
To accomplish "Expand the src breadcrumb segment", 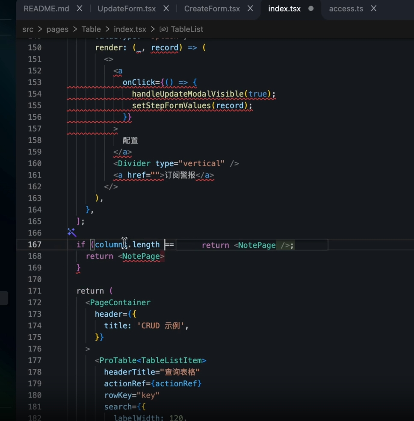I will [x=28, y=29].
